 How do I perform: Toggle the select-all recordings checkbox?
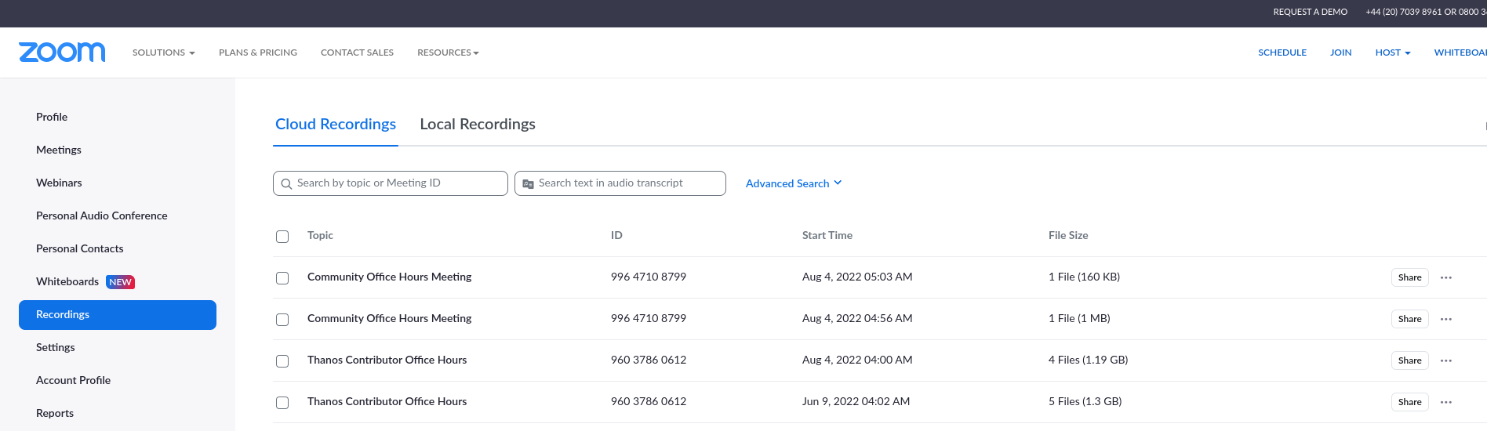(x=282, y=237)
